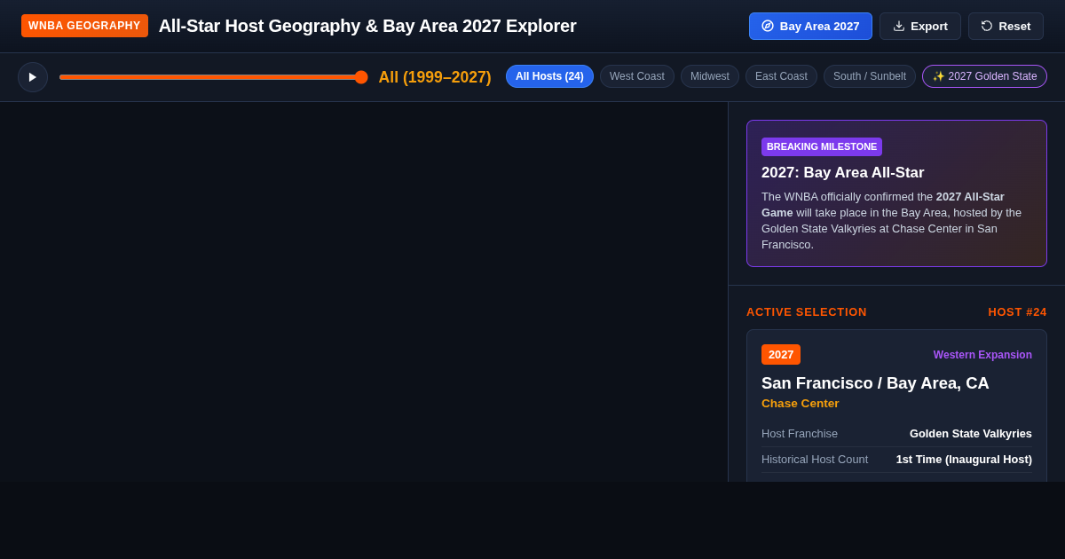Reset the explorer view
Viewport: 1065px width, 559px height.
pyautogui.click(x=1006, y=27)
